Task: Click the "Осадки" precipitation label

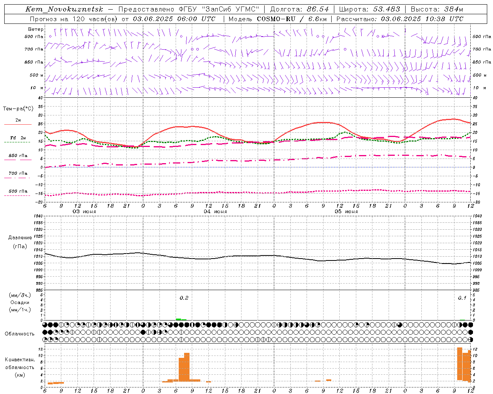Action: click(20, 302)
